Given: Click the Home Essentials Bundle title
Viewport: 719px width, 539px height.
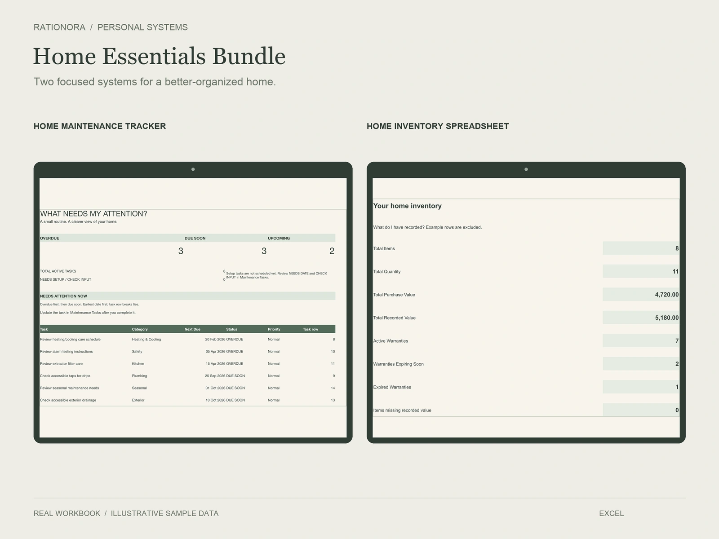Looking at the screenshot, I should point(160,56).
